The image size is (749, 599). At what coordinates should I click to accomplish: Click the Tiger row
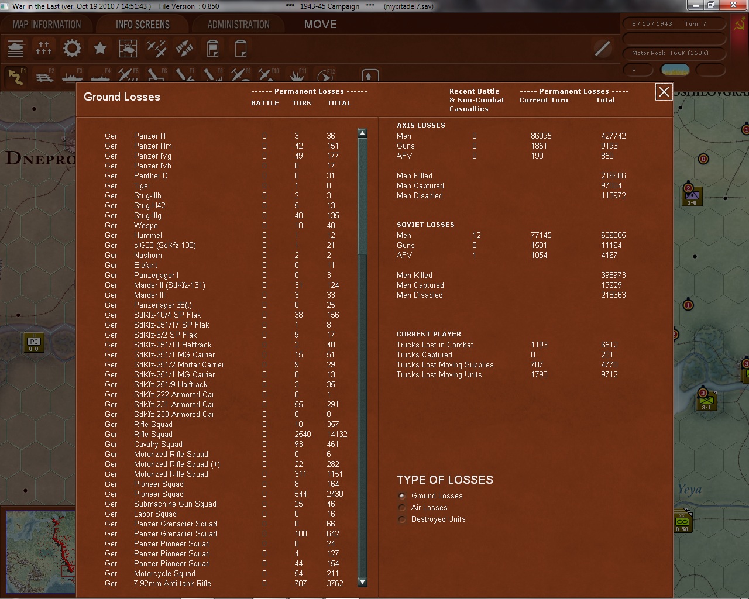(222, 186)
